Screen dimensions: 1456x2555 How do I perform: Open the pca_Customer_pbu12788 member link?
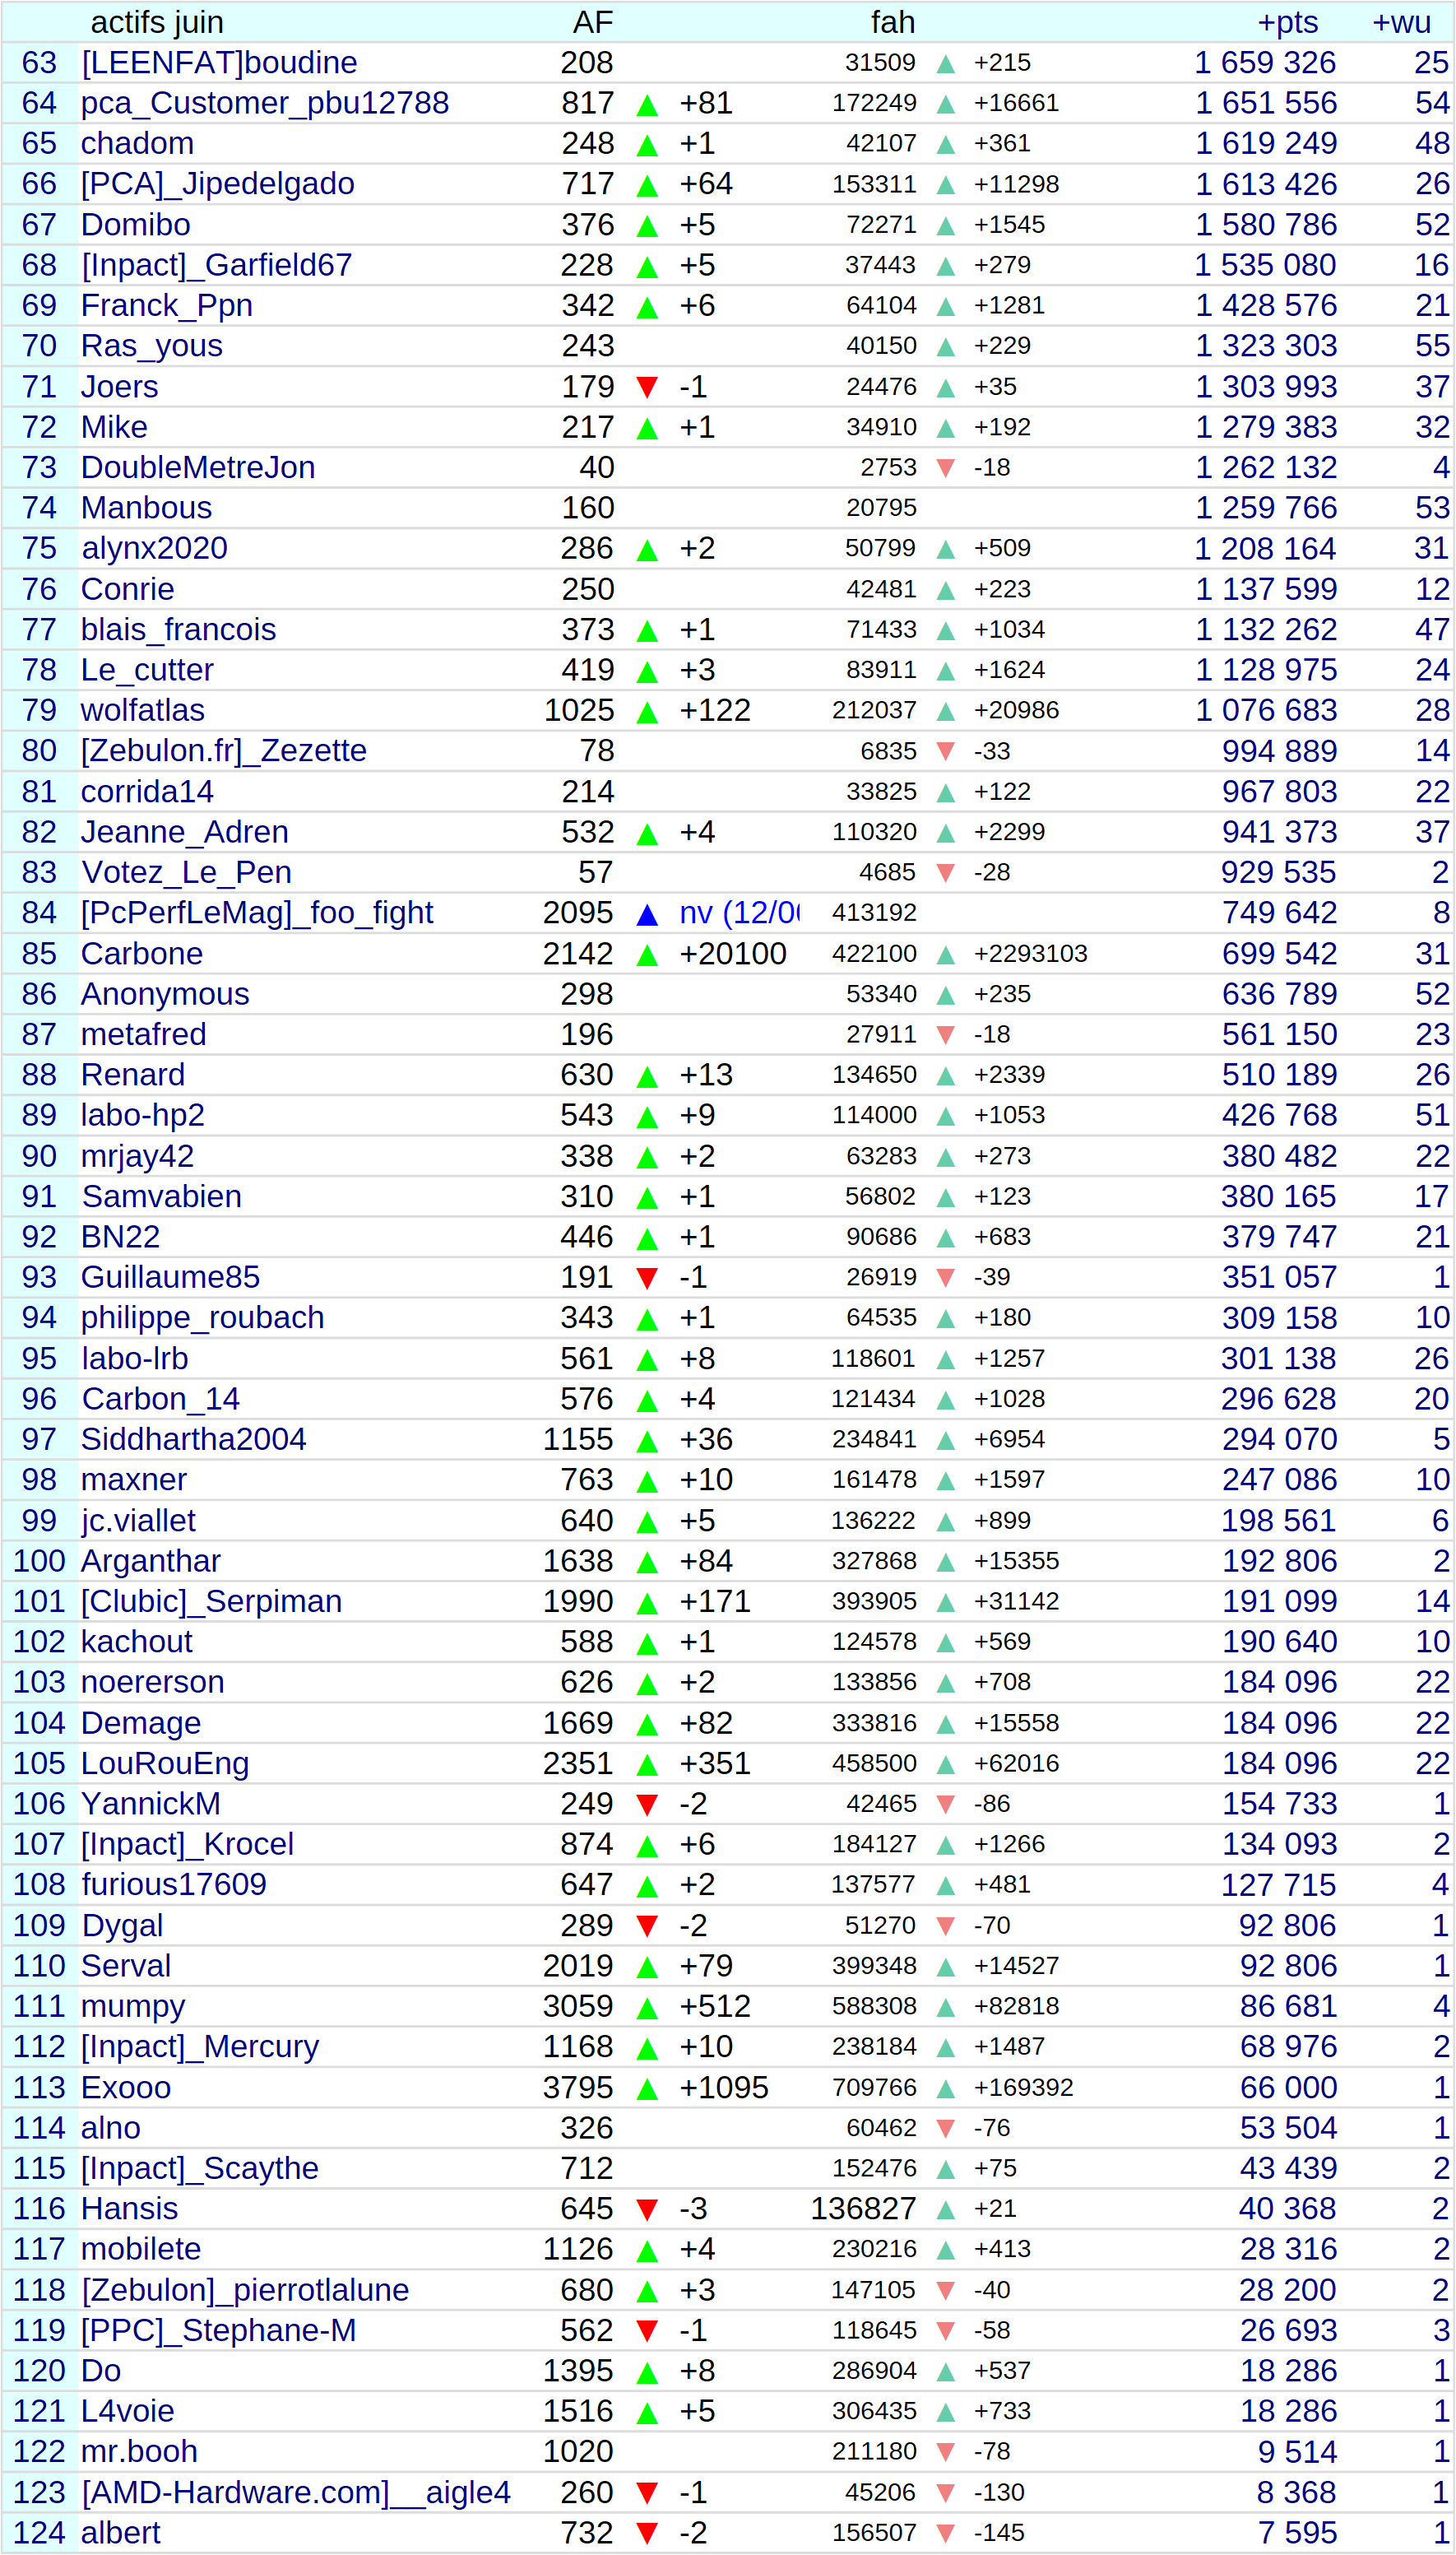(x=265, y=103)
